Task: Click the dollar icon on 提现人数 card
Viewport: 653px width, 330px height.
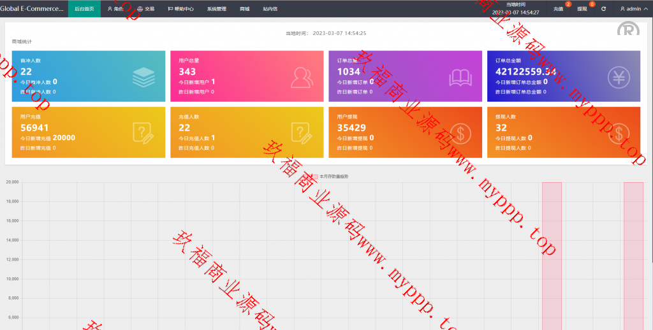Action: (619, 133)
